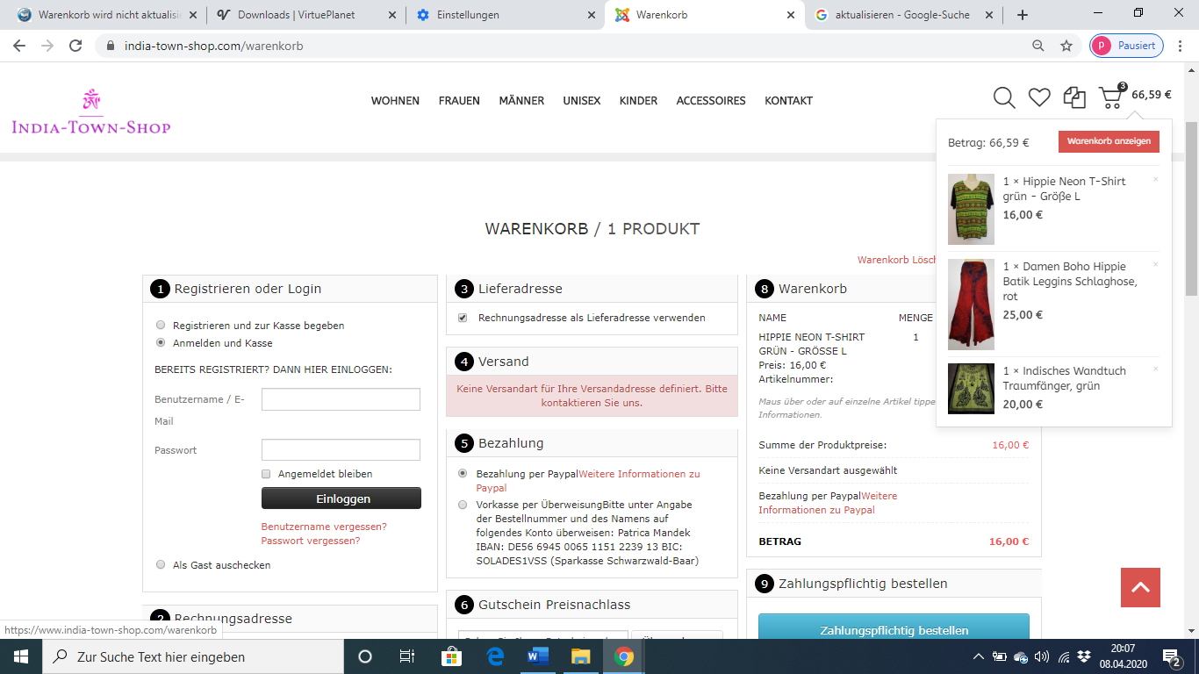Click the 'Warenkorb anzeigen' button
1199x674 pixels.
coord(1109,142)
